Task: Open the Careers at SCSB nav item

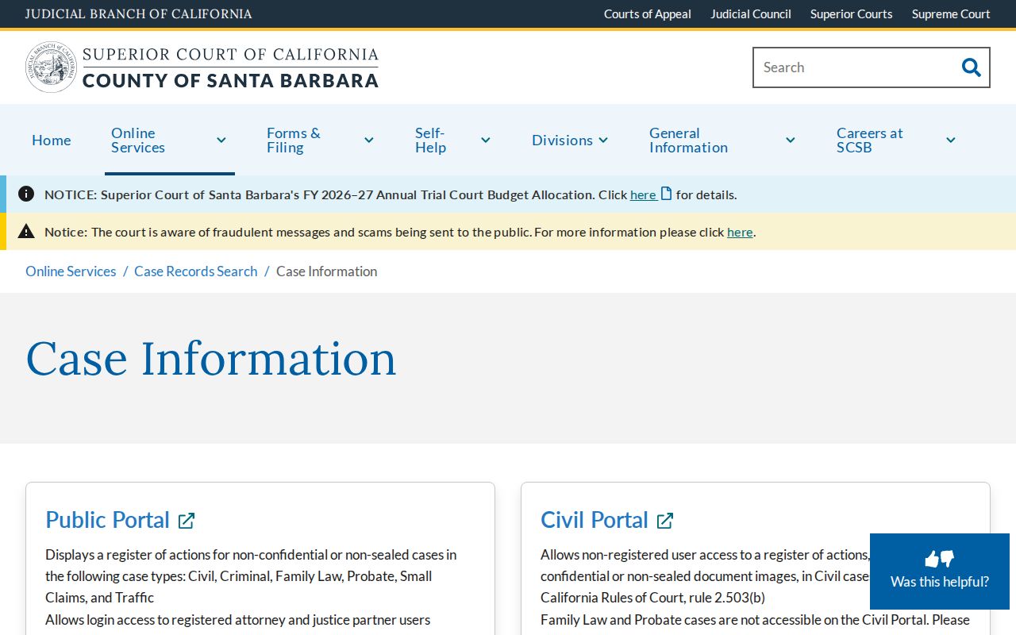Action: [870, 140]
